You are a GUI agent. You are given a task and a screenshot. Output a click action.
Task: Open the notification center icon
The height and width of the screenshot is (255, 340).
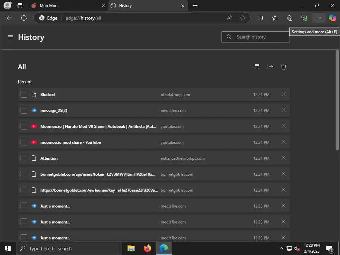[x=330, y=249]
